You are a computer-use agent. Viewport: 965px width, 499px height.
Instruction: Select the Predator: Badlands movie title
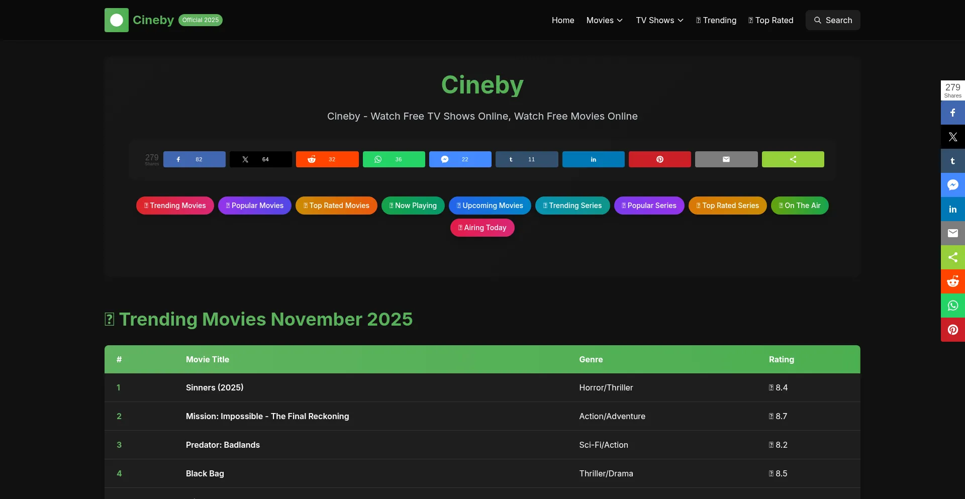point(223,445)
